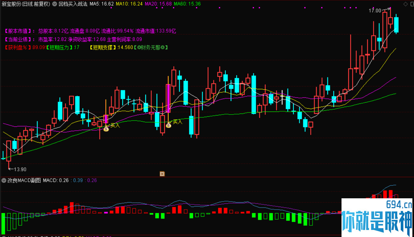The width and height of the screenshot is (414, 237).
Task: Click the MA60: 15.36 label
Action: click(x=187, y=4)
